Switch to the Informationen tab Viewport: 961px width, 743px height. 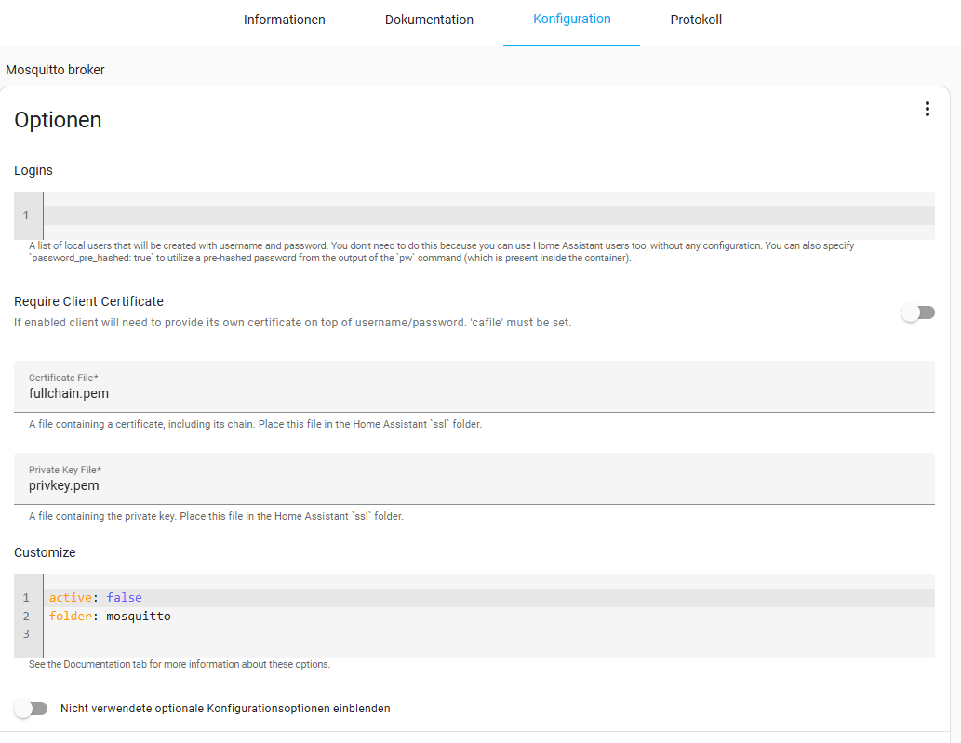(284, 20)
